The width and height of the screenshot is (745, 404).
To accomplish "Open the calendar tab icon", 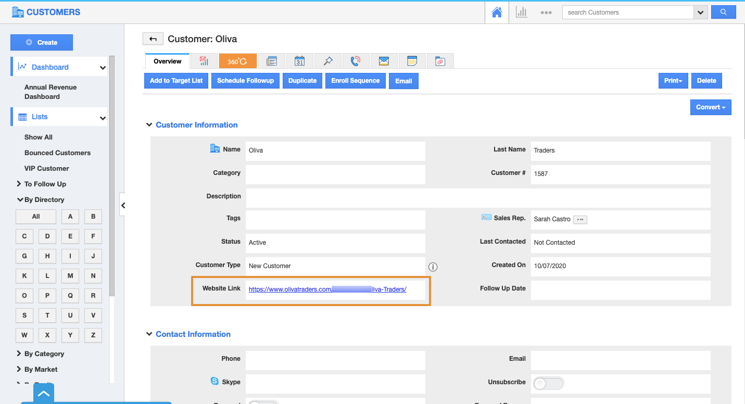I will (299, 61).
